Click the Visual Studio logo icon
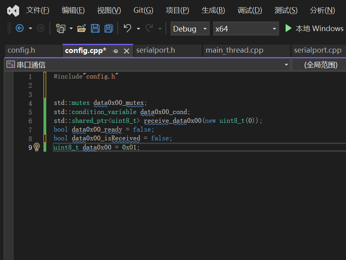The image size is (346, 260). [x=13, y=11]
